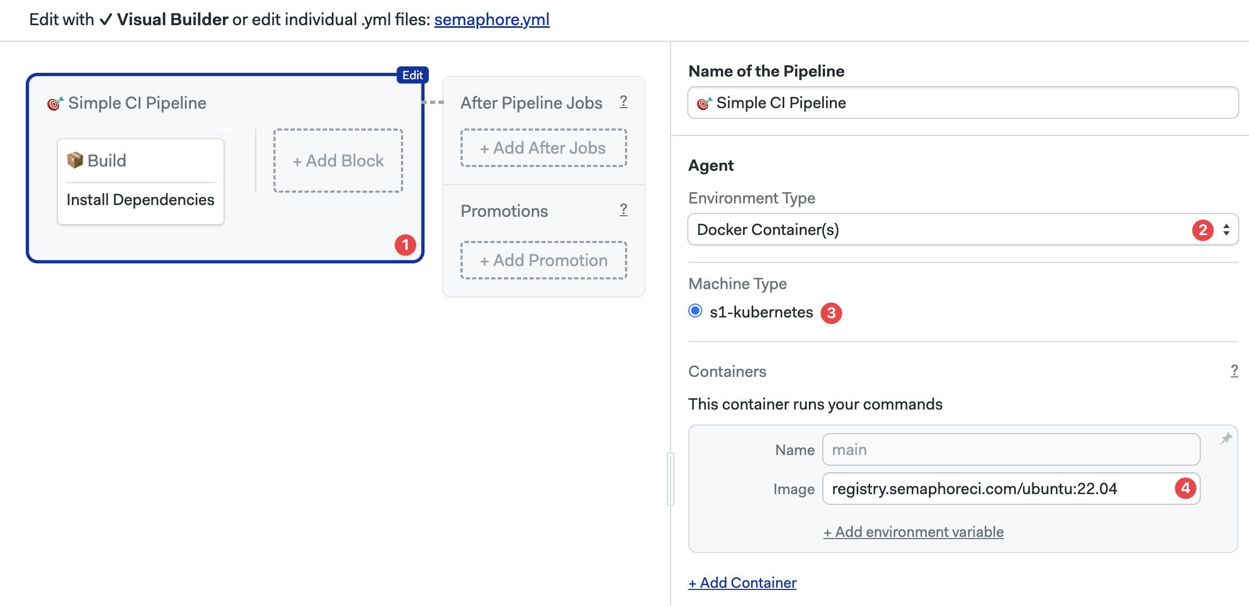Click the s1-kubernetes label

tap(761, 312)
